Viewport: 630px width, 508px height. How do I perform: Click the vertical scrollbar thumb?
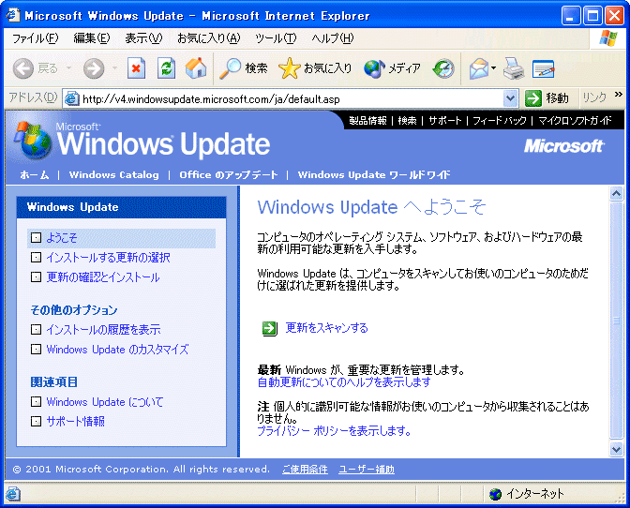616,320
